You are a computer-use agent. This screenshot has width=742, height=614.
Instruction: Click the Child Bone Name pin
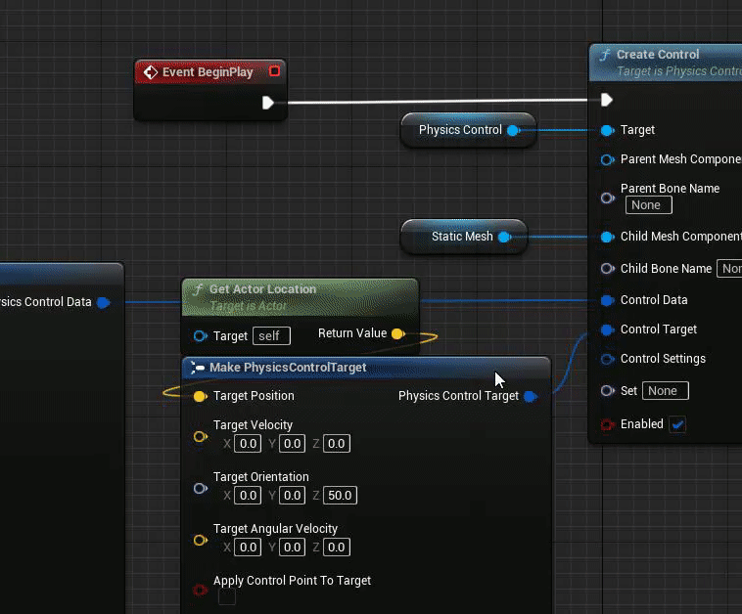point(607,269)
